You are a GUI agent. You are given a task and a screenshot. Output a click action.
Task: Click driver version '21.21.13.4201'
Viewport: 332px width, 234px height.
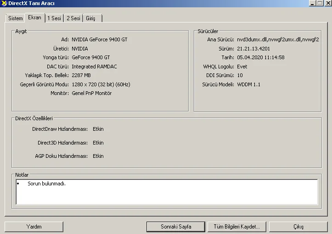click(x=253, y=49)
